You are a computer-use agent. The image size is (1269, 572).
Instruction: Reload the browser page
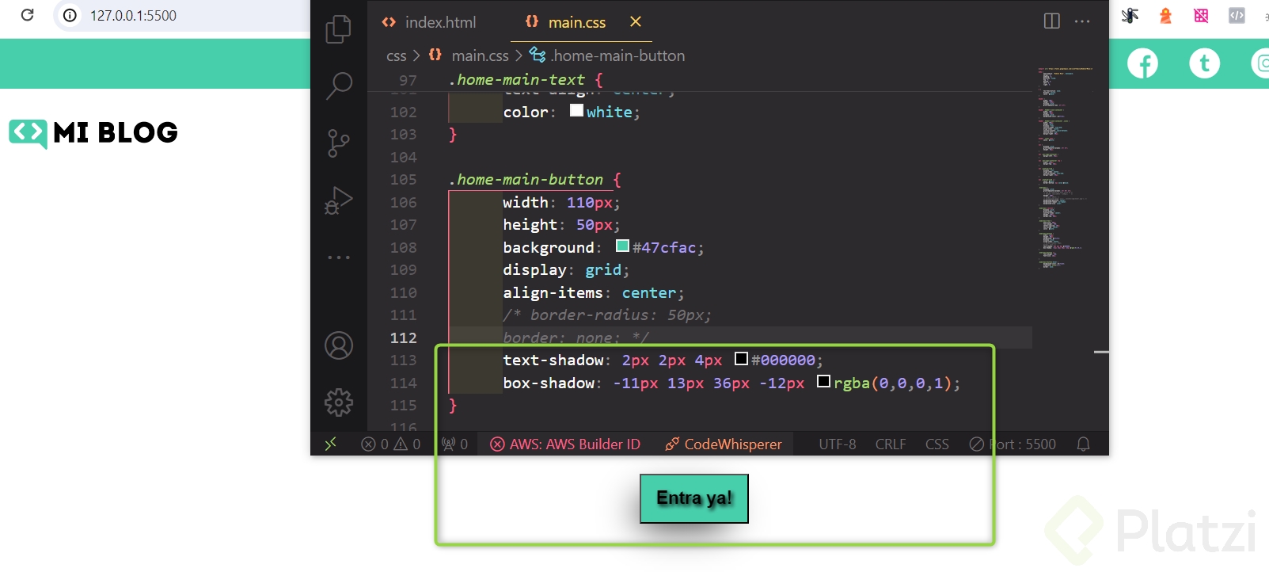pyautogui.click(x=28, y=15)
